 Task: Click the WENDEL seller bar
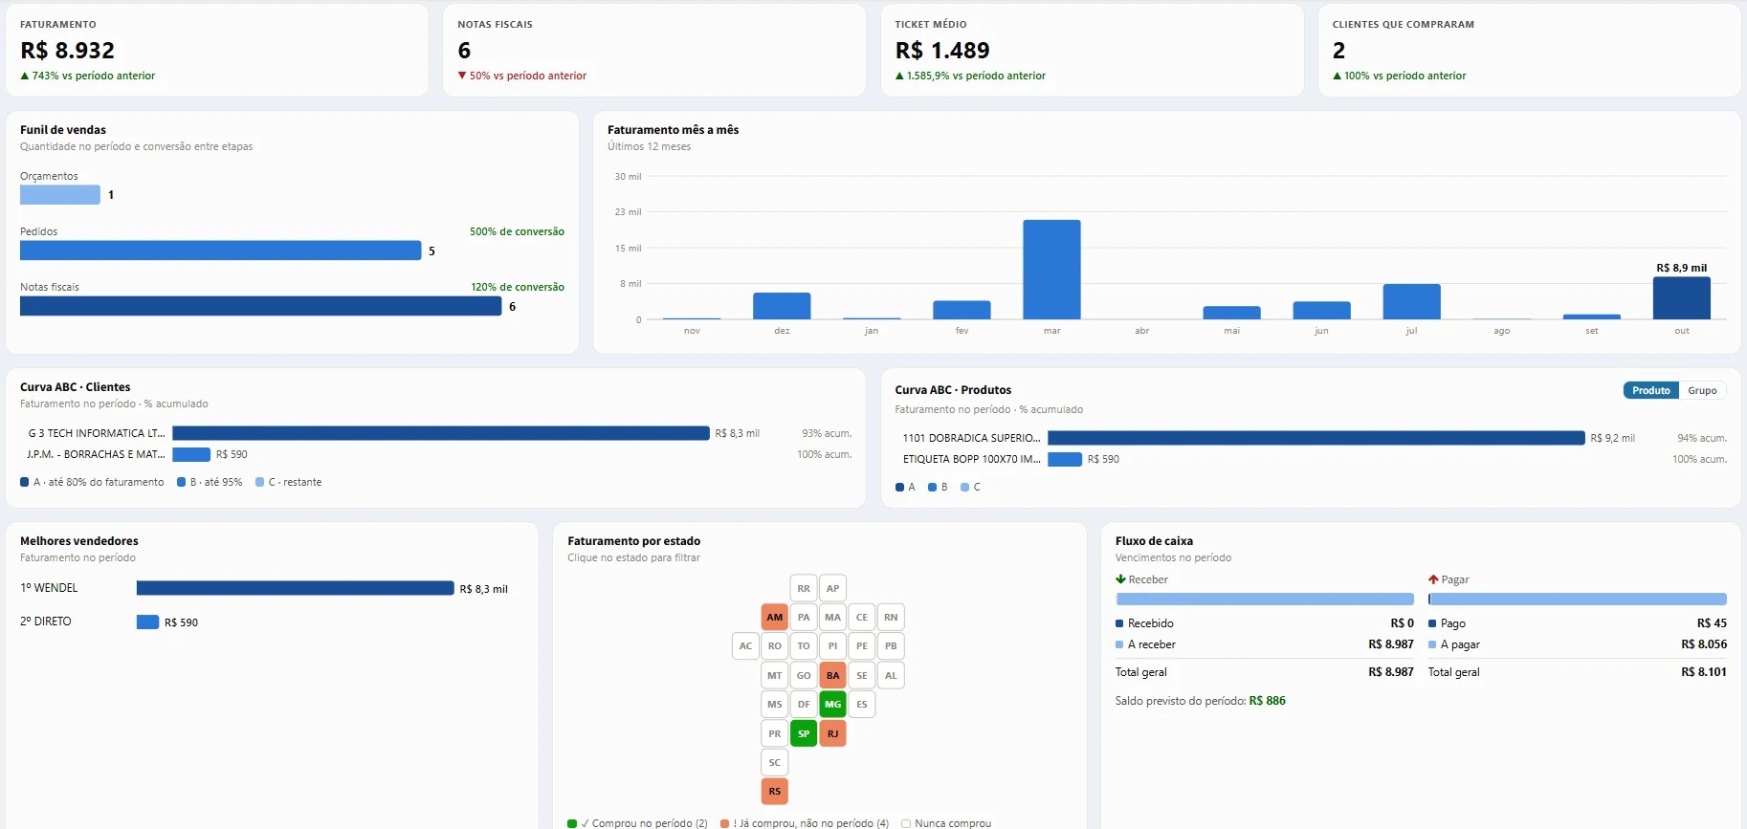(x=295, y=588)
